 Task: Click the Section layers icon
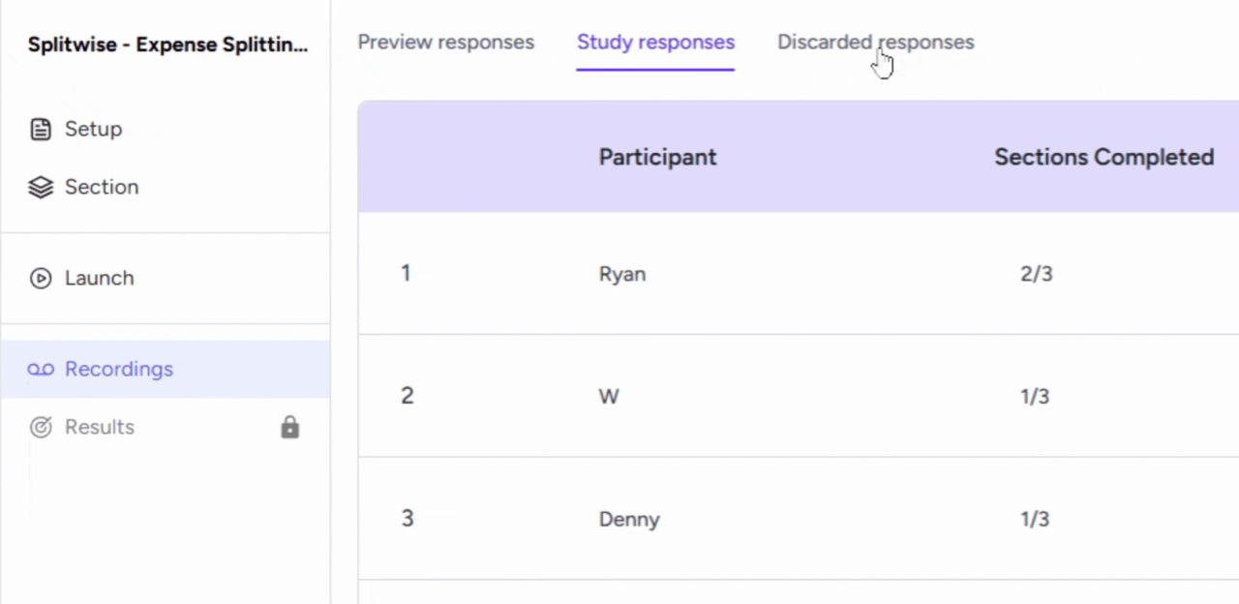point(41,188)
